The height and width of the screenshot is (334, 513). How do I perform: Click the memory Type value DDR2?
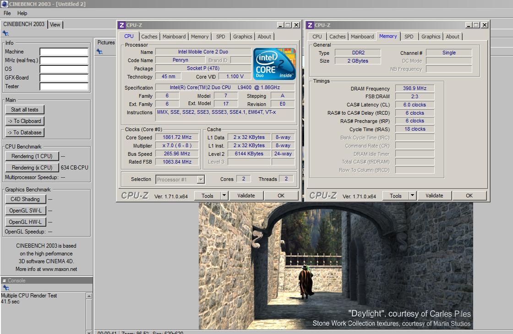click(x=358, y=53)
